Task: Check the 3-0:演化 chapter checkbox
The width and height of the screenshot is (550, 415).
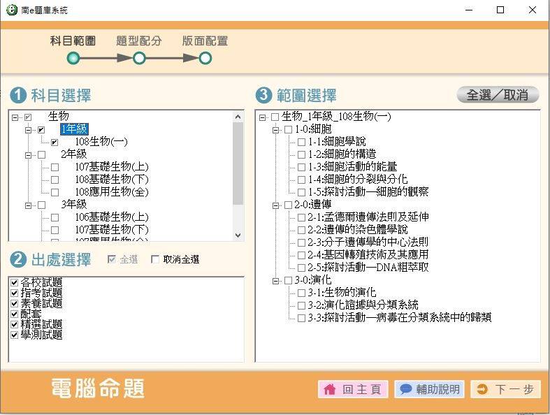Action: point(288,280)
